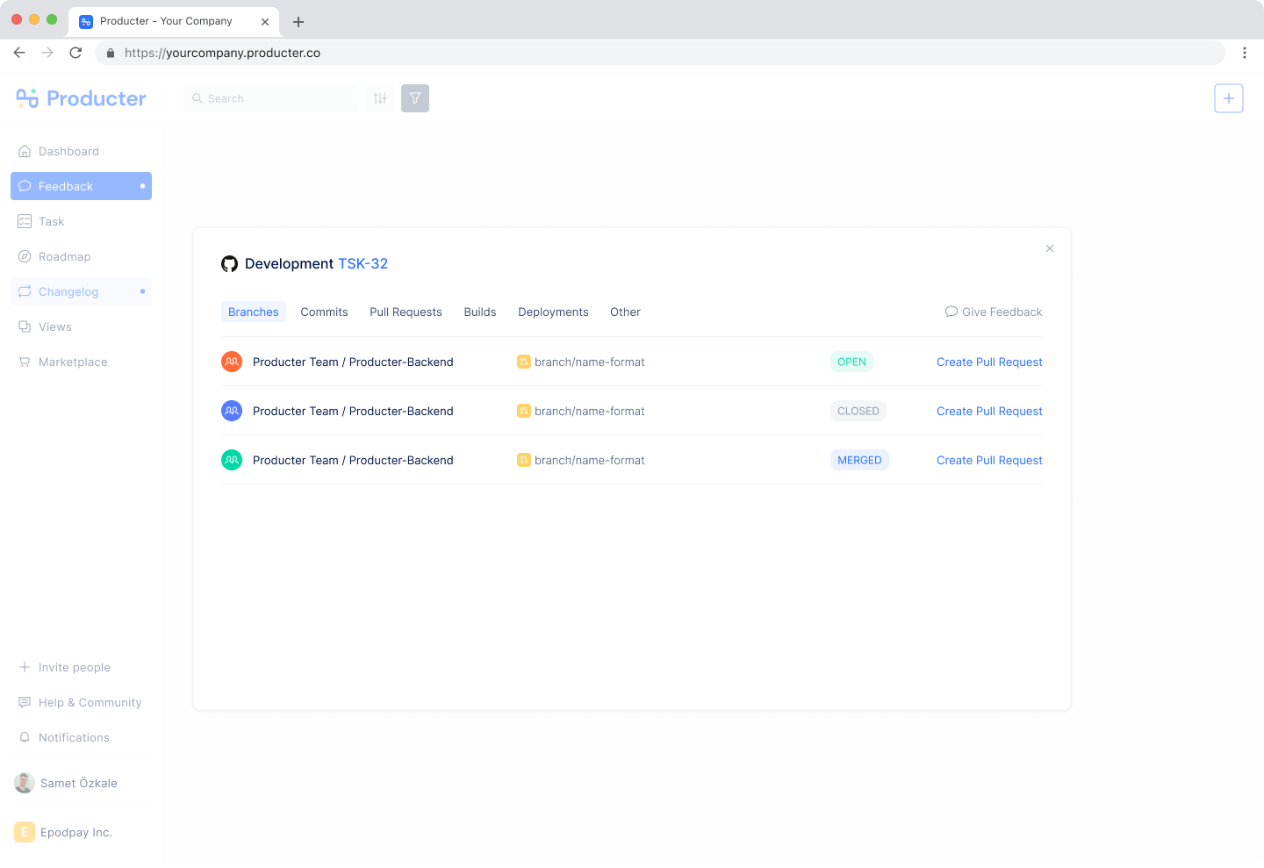The width and height of the screenshot is (1264, 868).
Task: Click branch icon in OPEN row
Action: pos(524,362)
